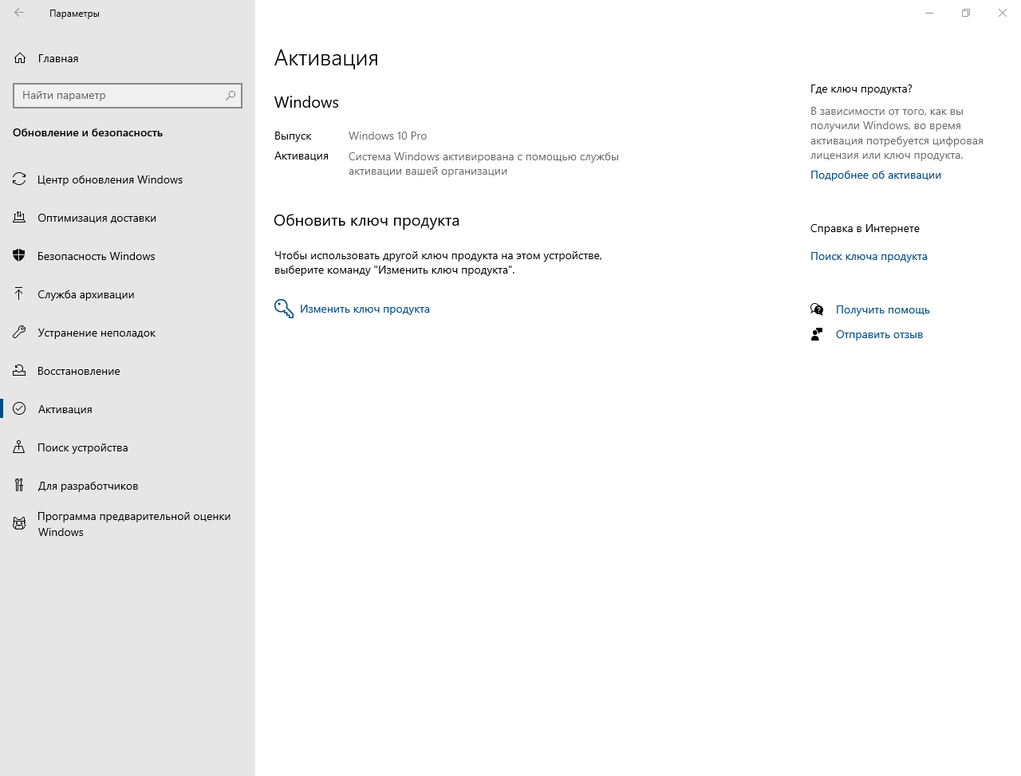This screenshot has height=776, width=1021.
Task: Close the Параметры window
Action: (x=1003, y=13)
